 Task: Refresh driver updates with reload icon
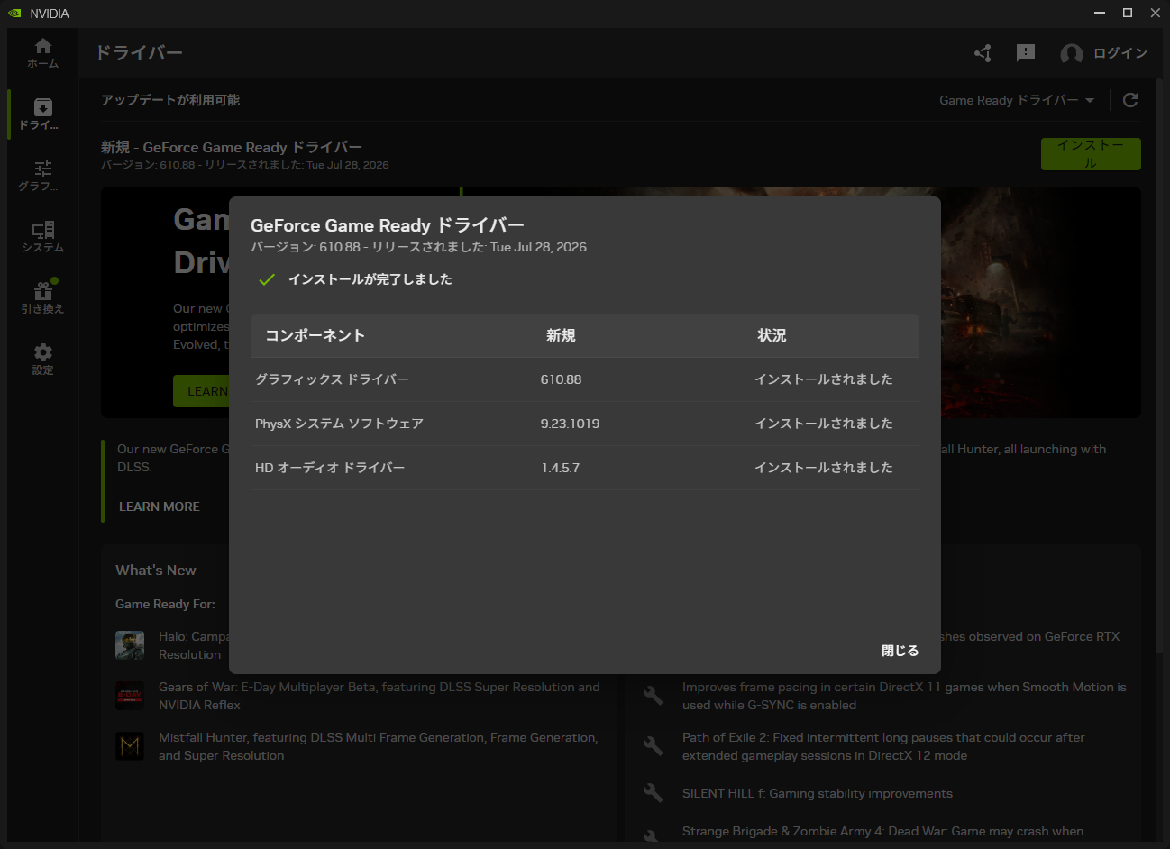[1130, 100]
